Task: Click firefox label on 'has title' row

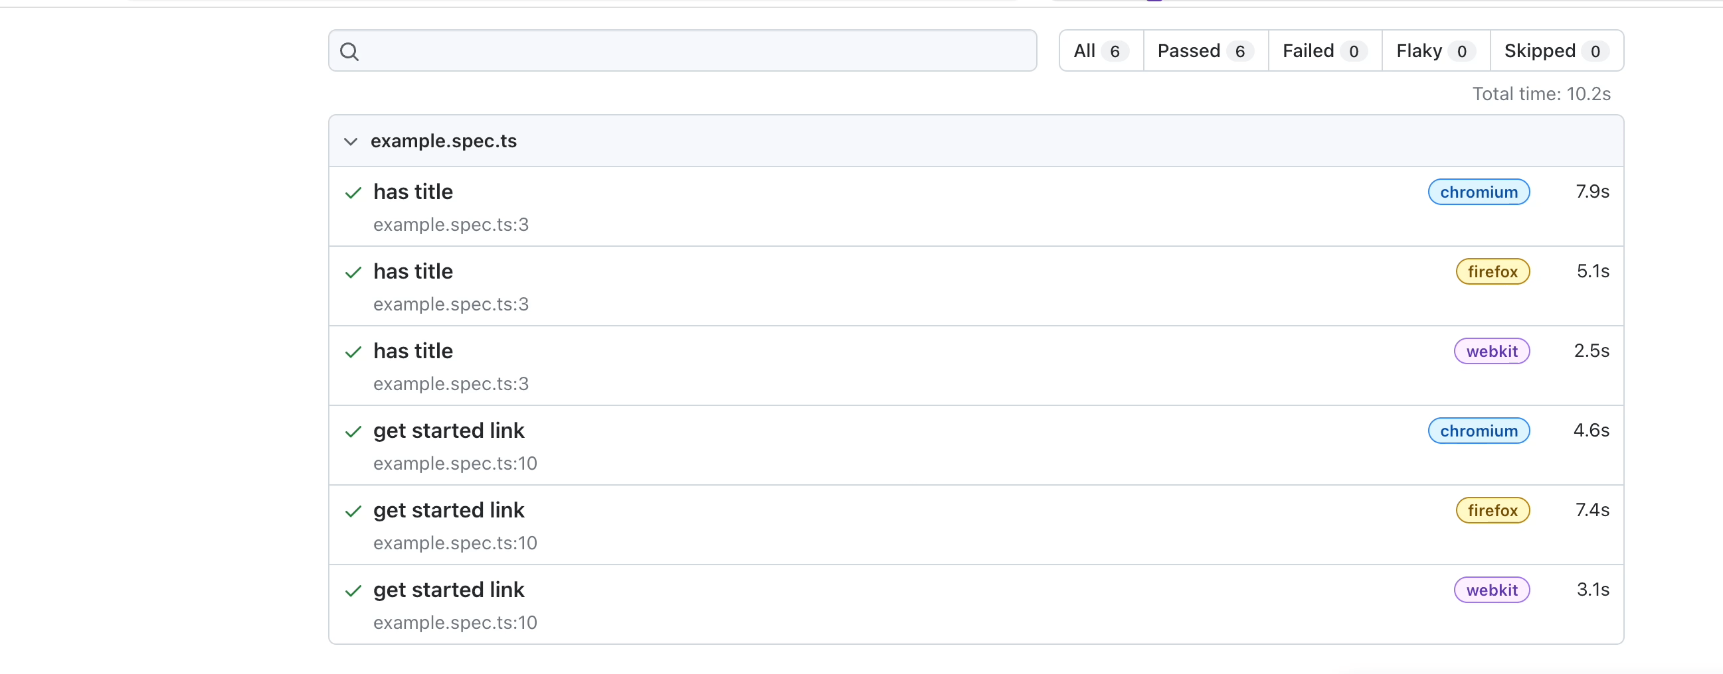Action: pyautogui.click(x=1493, y=272)
